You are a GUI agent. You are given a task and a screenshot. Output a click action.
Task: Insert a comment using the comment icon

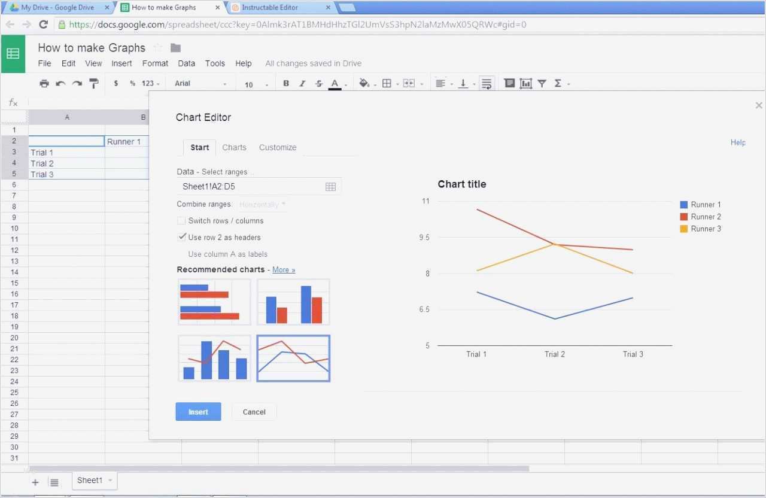coord(509,83)
